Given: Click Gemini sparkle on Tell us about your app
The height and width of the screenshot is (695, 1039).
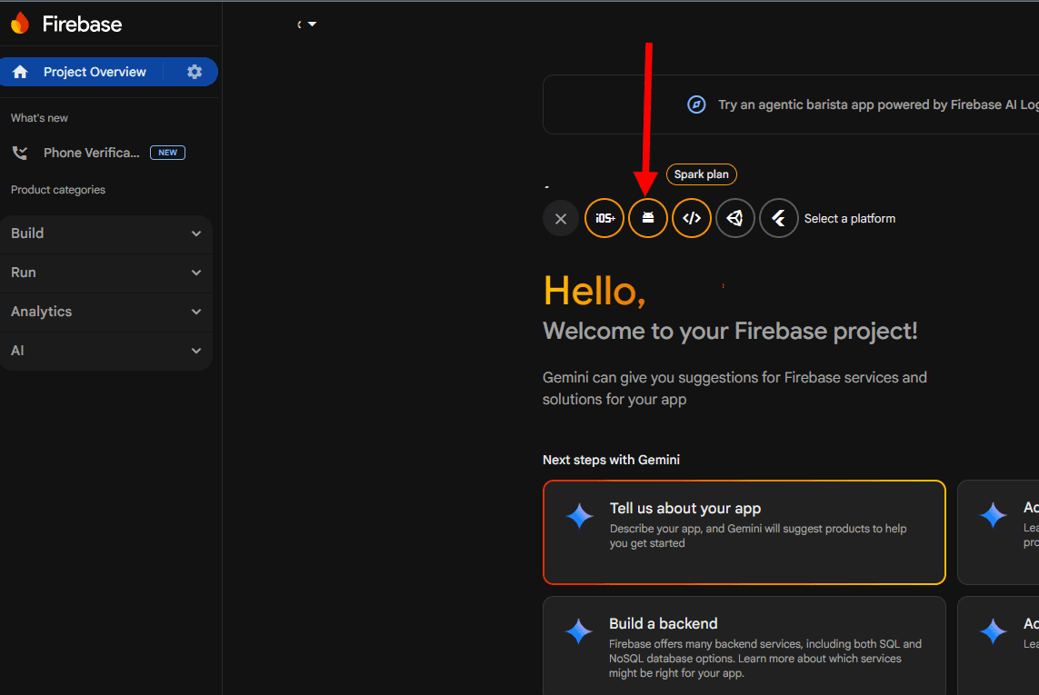Looking at the screenshot, I should [x=580, y=516].
